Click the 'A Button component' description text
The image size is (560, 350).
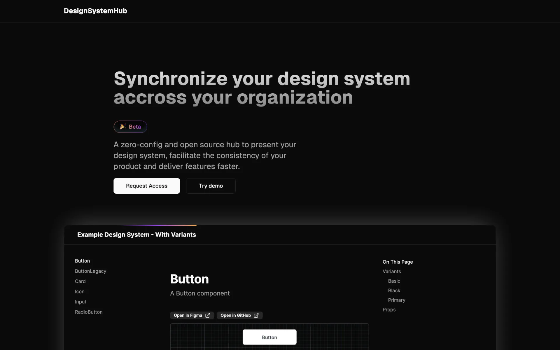pyautogui.click(x=200, y=293)
